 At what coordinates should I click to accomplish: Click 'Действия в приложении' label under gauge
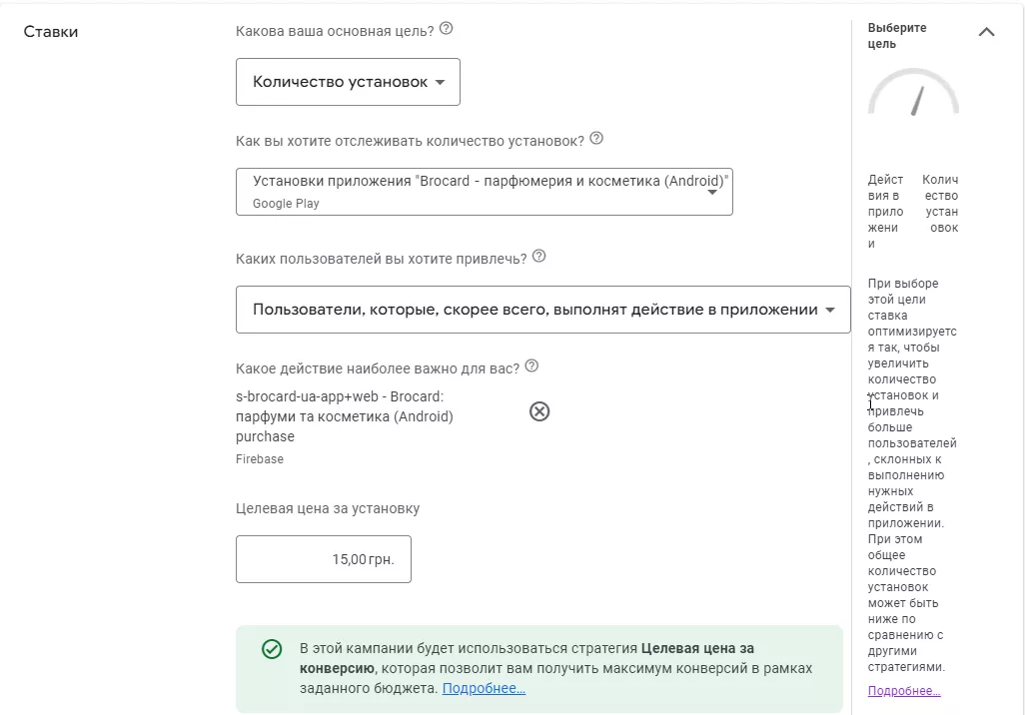click(x=885, y=212)
